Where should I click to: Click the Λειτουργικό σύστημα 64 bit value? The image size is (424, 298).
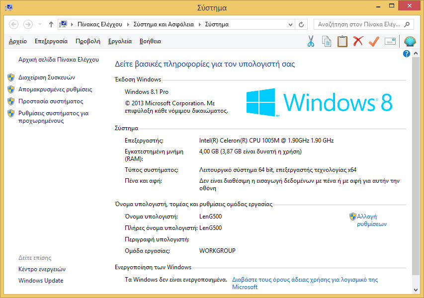(278, 170)
